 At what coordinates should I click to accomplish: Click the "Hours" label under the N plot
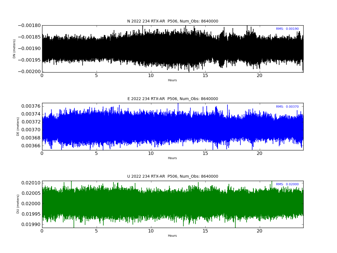172,80
